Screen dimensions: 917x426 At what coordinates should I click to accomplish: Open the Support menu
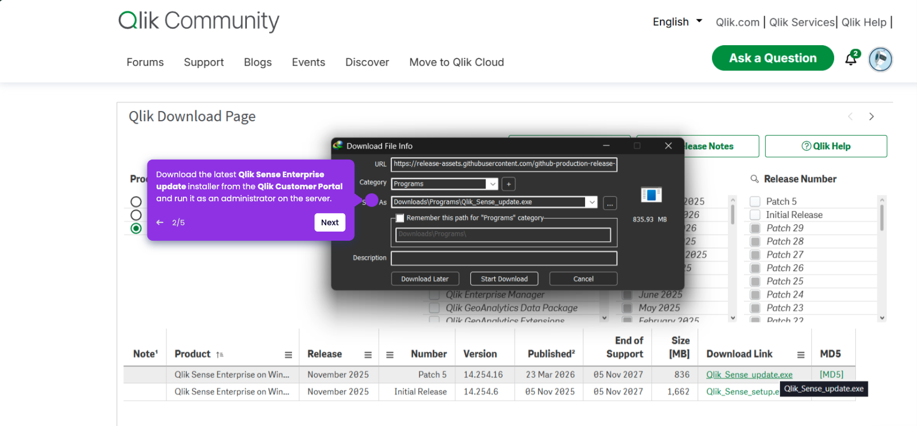(203, 62)
